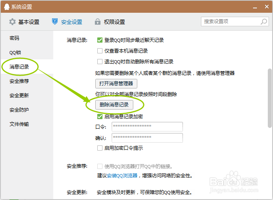Enable 启用加密口令提示 checkbox
The height and width of the screenshot is (200, 273).
tap(100, 148)
